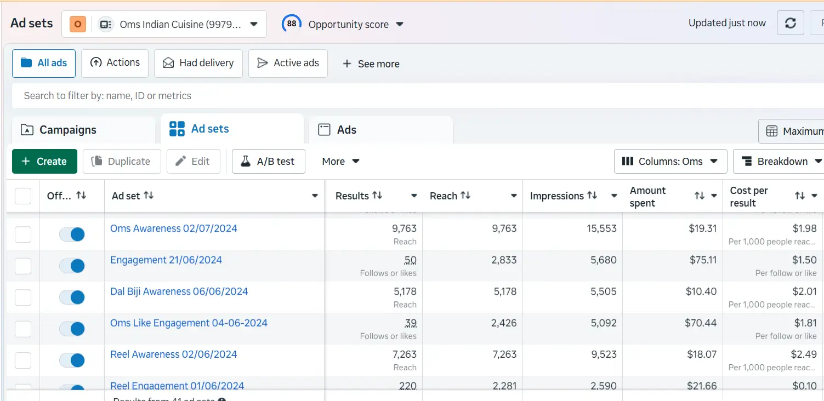824x401 pixels.
Task: Apply the Had delivery filter
Action: (198, 63)
